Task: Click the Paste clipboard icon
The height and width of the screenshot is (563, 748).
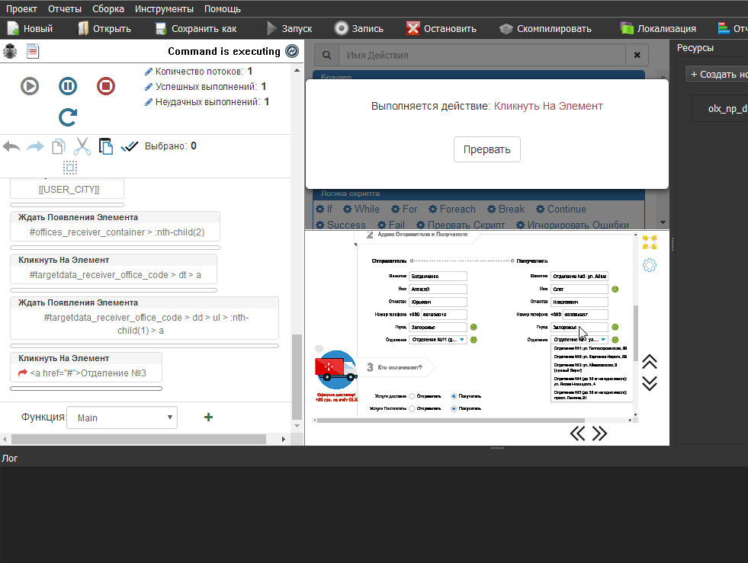Action: (106, 146)
